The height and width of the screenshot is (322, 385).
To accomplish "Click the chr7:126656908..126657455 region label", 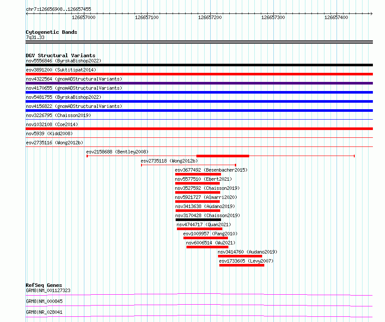I will pyautogui.click(x=58, y=10).
